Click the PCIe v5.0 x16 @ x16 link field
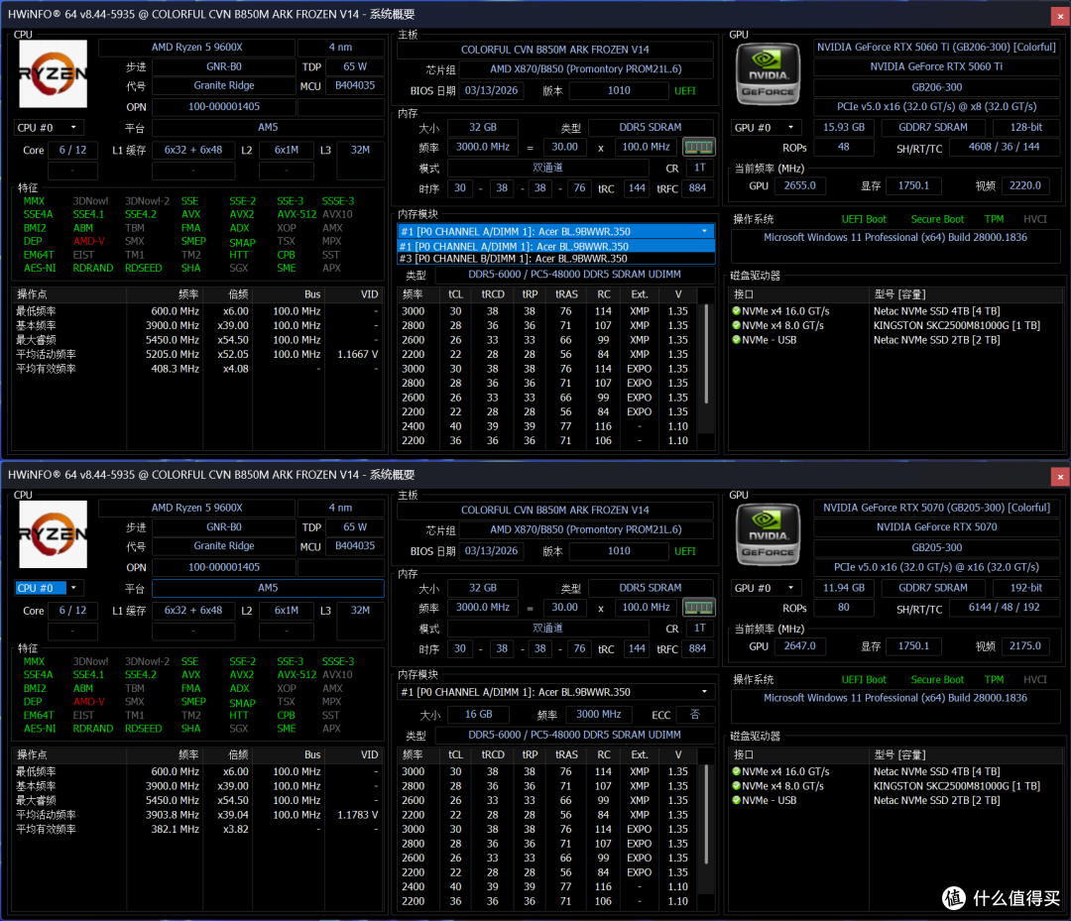This screenshot has width=1071, height=921. [936, 567]
